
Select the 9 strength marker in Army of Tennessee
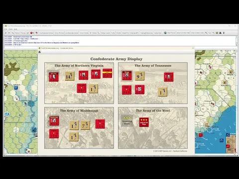click(139, 76)
